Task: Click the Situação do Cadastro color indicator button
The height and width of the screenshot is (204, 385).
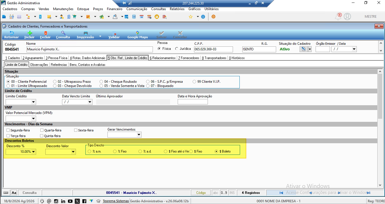Action: (303, 49)
